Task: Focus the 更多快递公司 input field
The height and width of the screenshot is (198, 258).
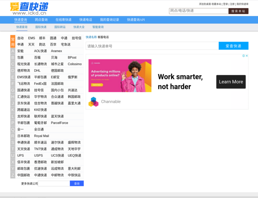Action: pyautogui.click(x=54, y=184)
